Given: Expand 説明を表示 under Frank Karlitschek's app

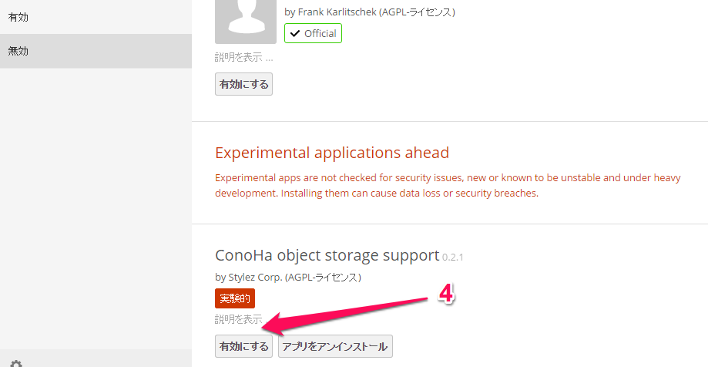Looking at the screenshot, I should [x=239, y=57].
